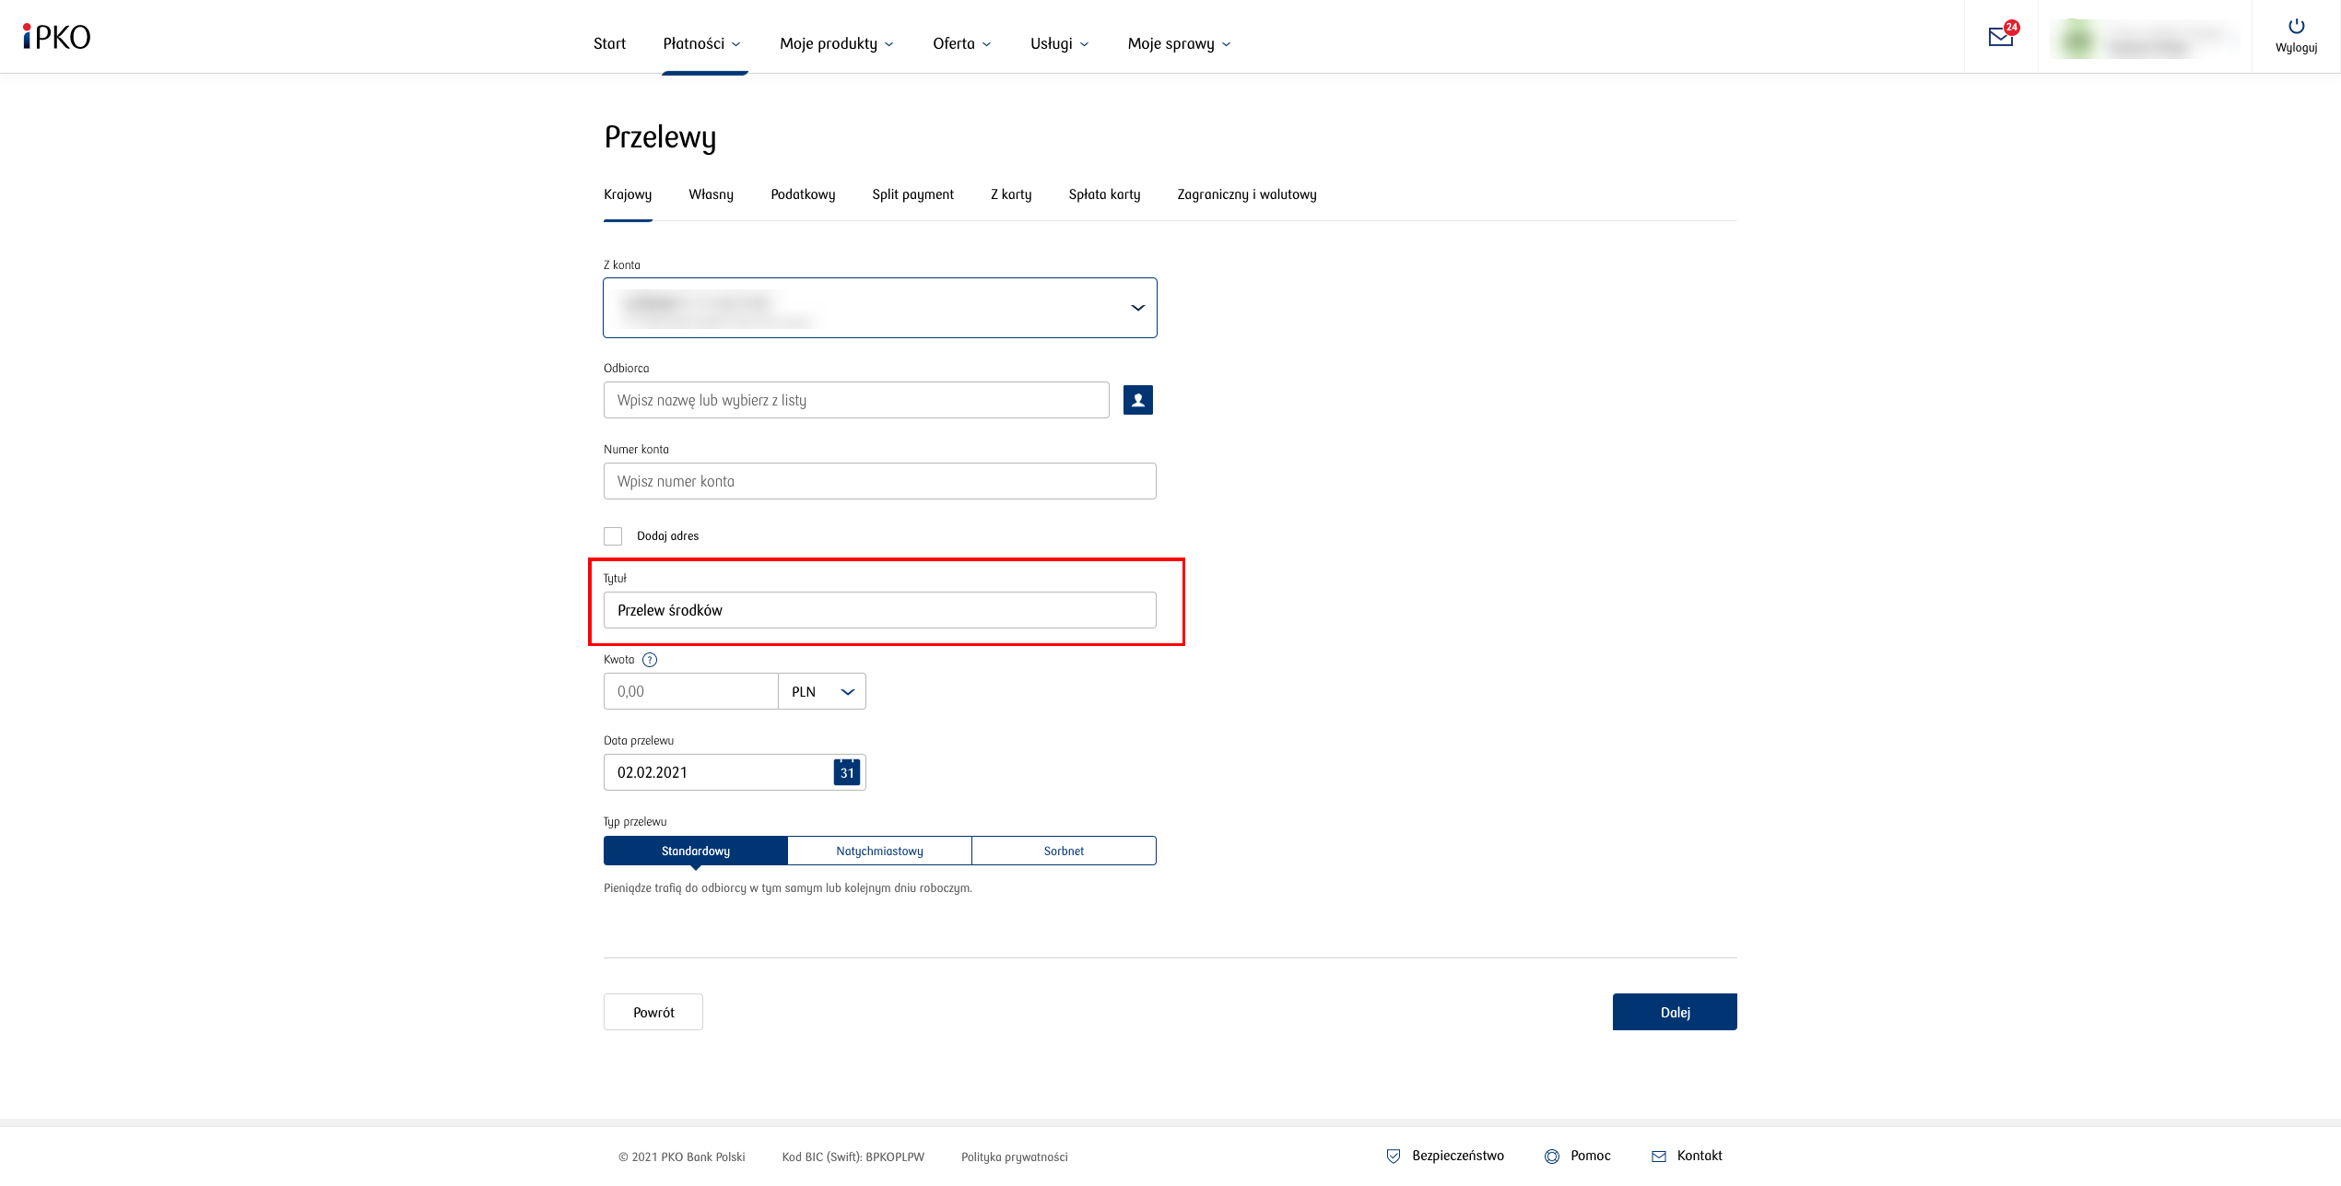
Task: Click the Wyloguj power icon
Action: coord(2296,27)
